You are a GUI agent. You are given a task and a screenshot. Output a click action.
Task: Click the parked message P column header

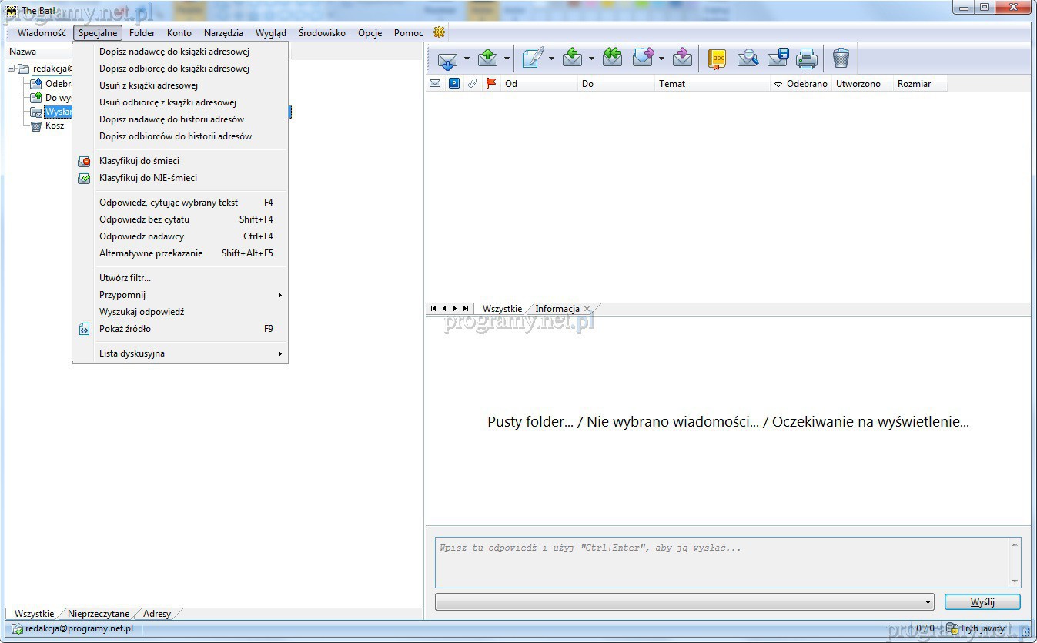click(x=454, y=84)
